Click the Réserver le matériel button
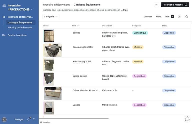 click(175, 5)
